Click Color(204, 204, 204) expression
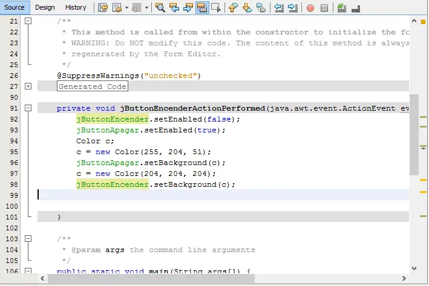 pyautogui.click(x=163, y=174)
